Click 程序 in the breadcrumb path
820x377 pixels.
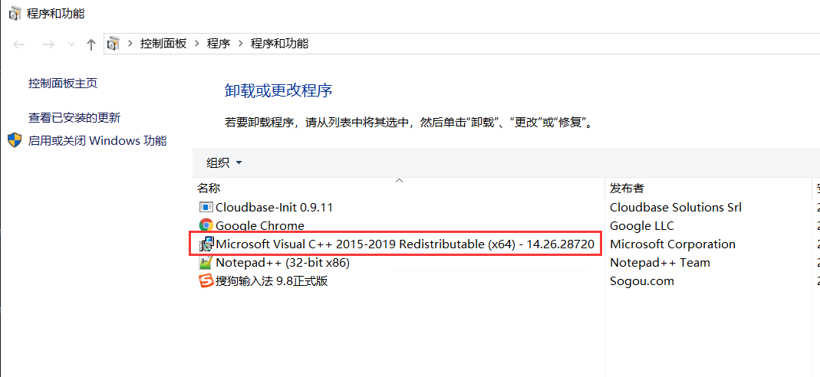219,44
